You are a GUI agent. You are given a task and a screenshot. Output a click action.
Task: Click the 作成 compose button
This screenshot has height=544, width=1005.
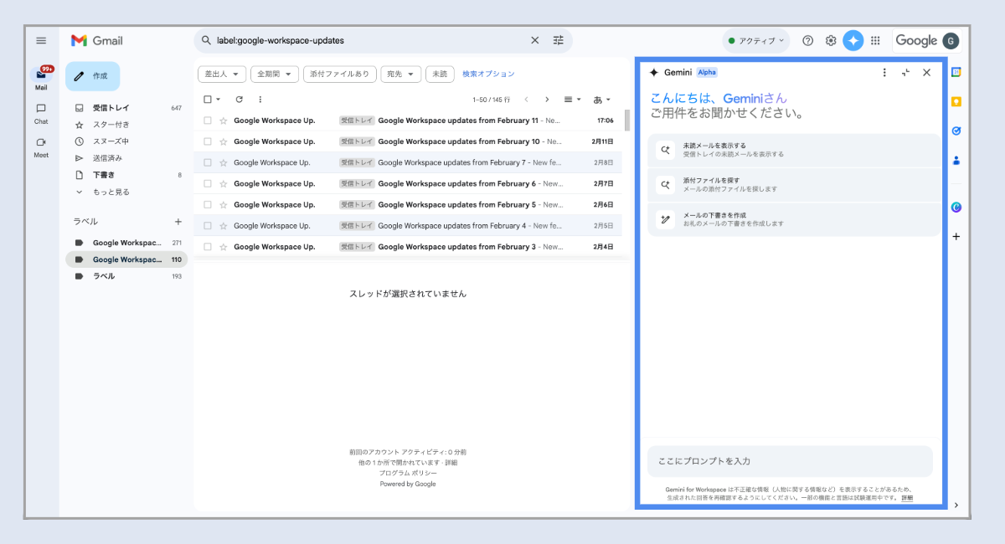pyautogui.click(x=92, y=76)
